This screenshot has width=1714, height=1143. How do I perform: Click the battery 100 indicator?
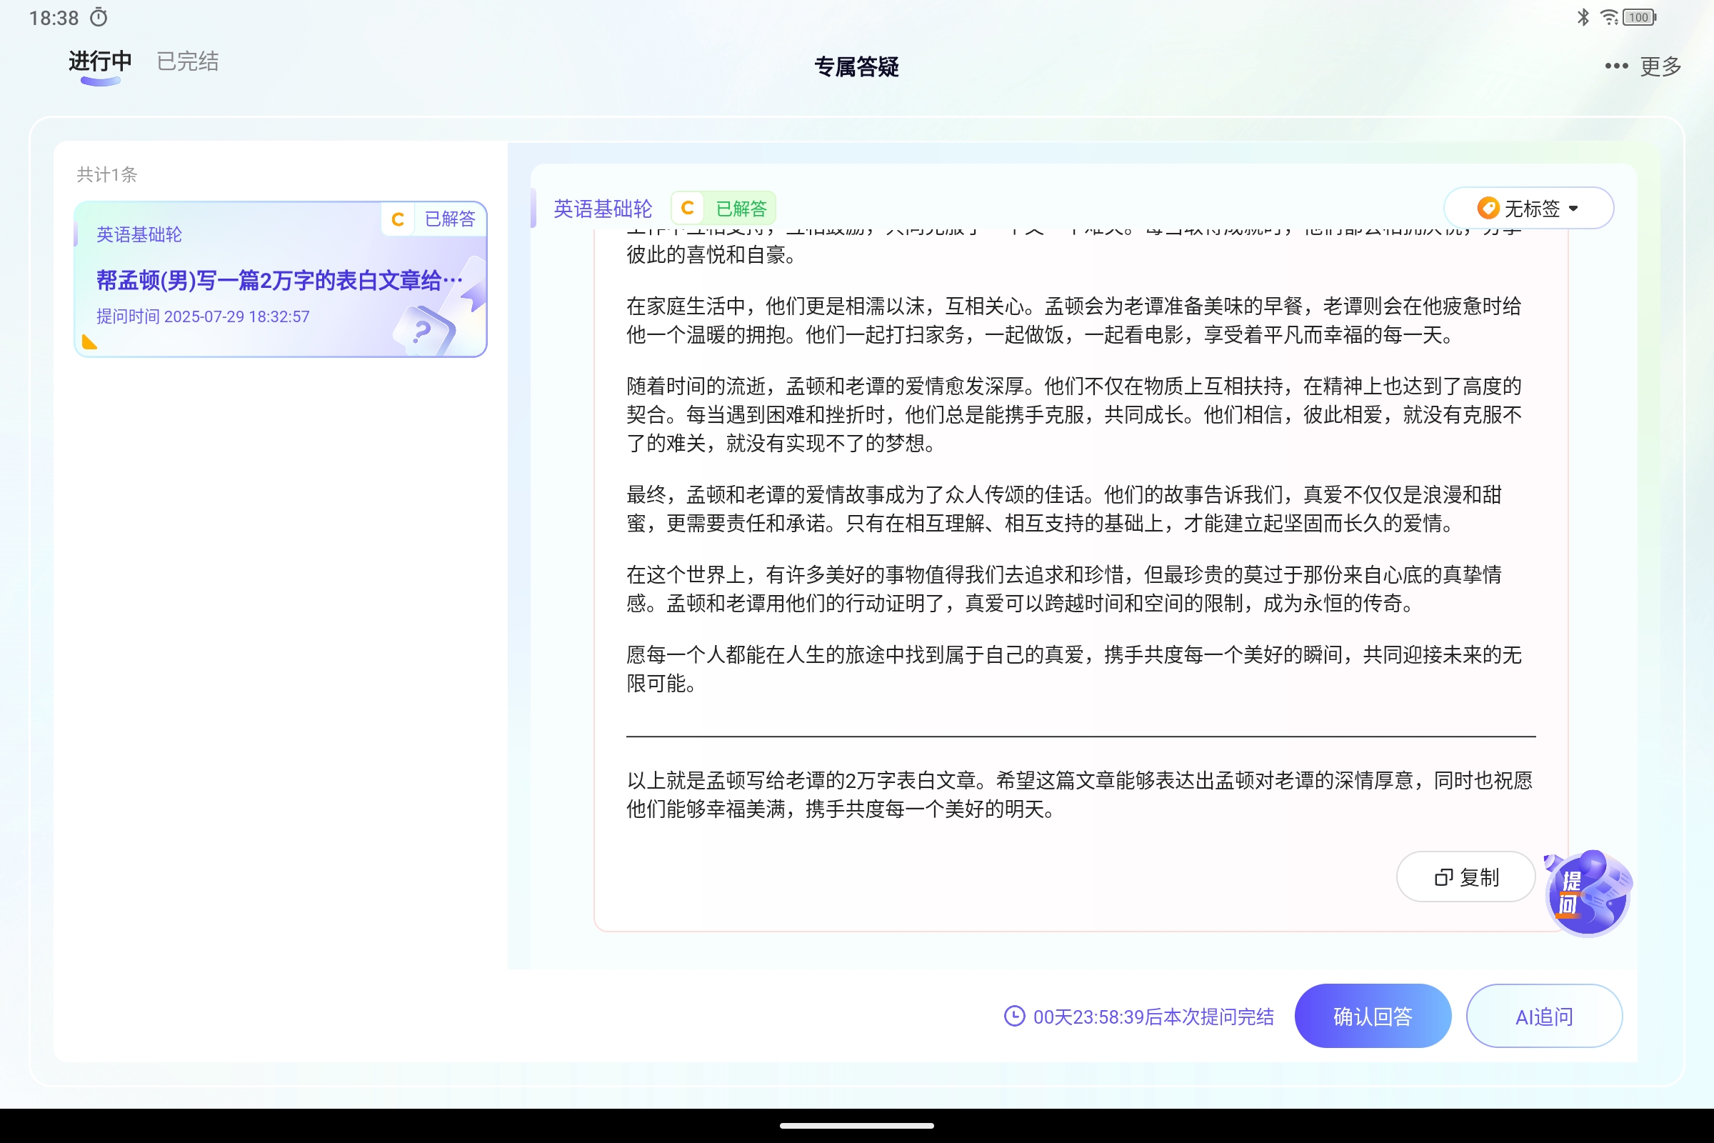pyautogui.click(x=1640, y=17)
